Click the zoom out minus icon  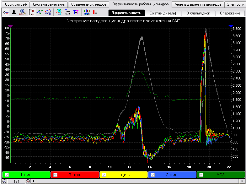(5, 181)
